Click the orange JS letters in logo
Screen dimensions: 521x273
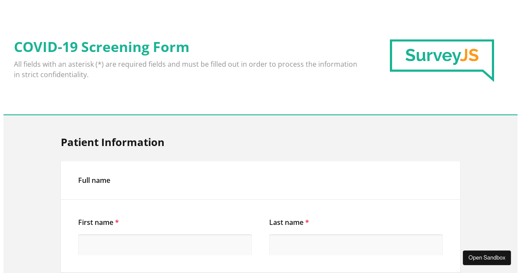(x=469, y=55)
